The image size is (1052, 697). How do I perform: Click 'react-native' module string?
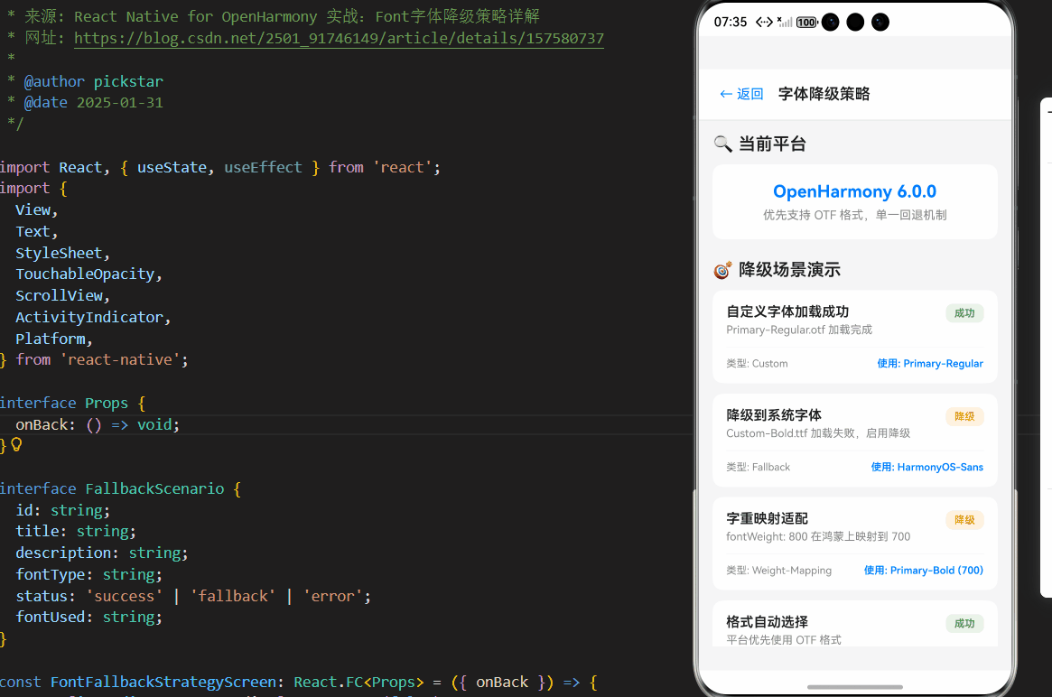pos(120,359)
